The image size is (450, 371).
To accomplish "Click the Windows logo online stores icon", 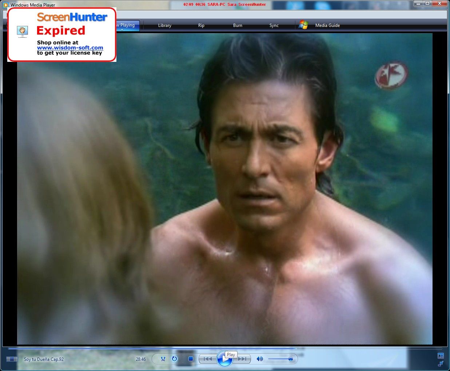I will (x=303, y=25).
